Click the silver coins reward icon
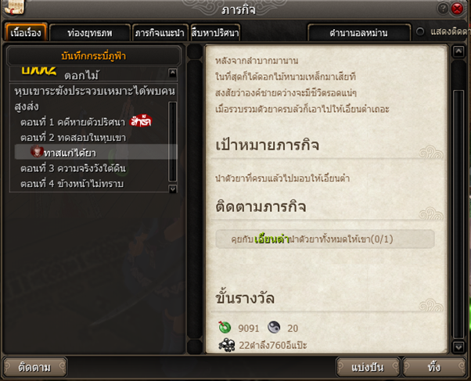The width and height of the screenshot is (471, 381). click(x=227, y=345)
